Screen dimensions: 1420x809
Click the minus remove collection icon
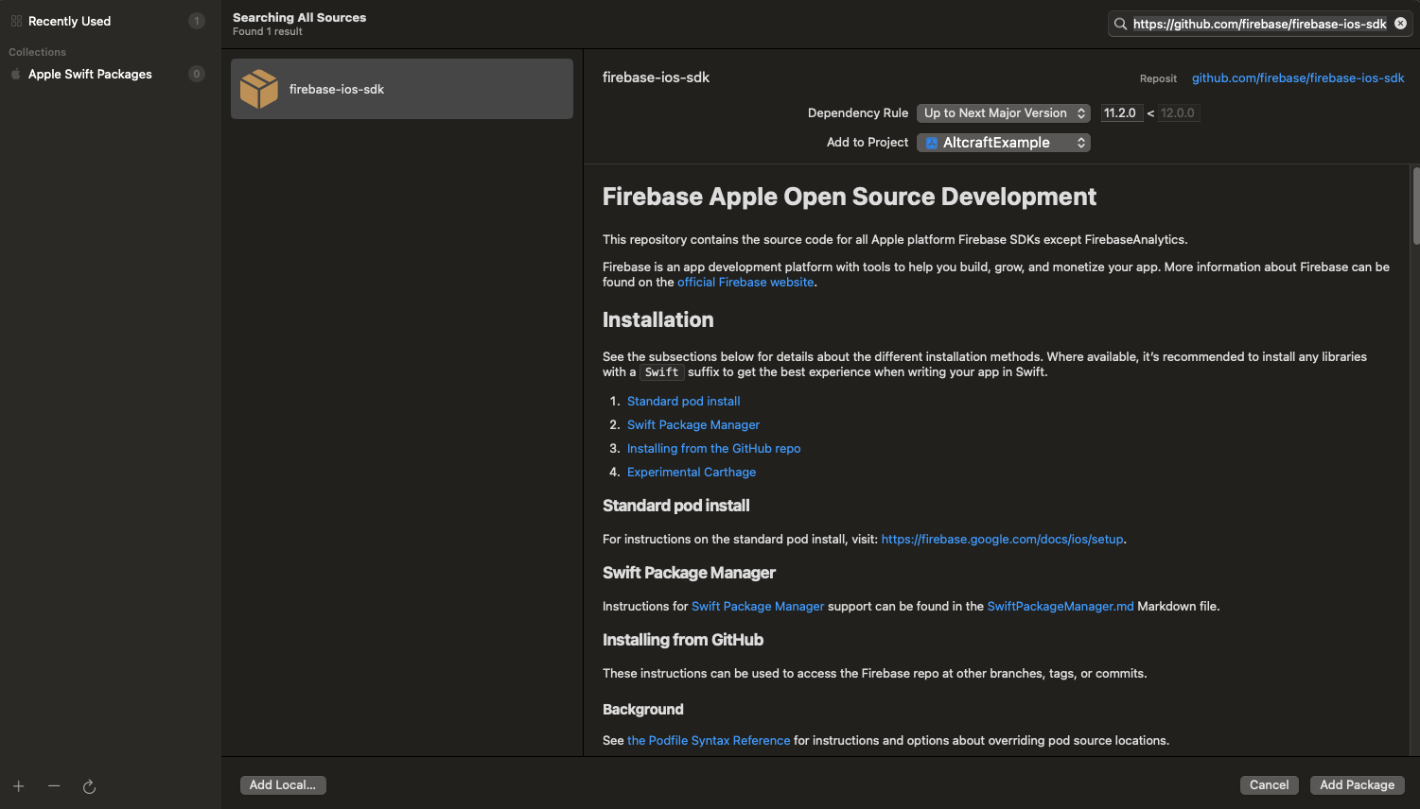click(x=54, y=786)
